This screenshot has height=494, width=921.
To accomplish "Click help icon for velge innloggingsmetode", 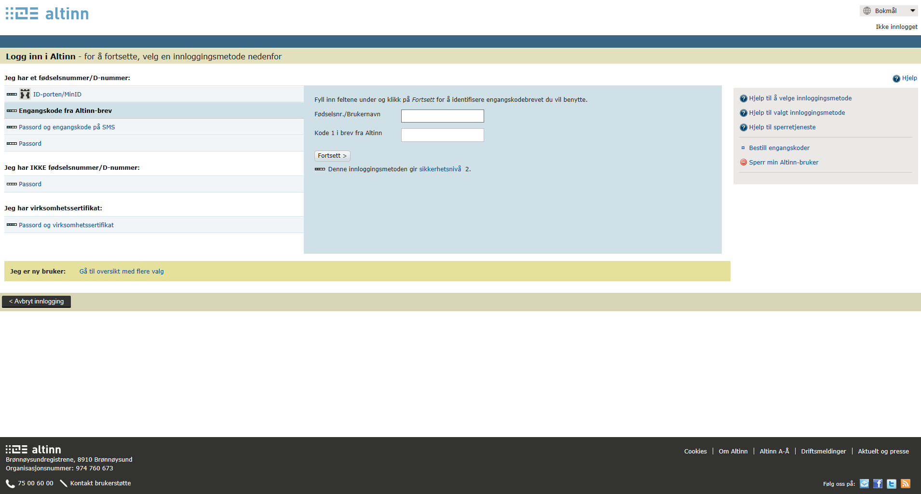I will [x=743, y=98].
